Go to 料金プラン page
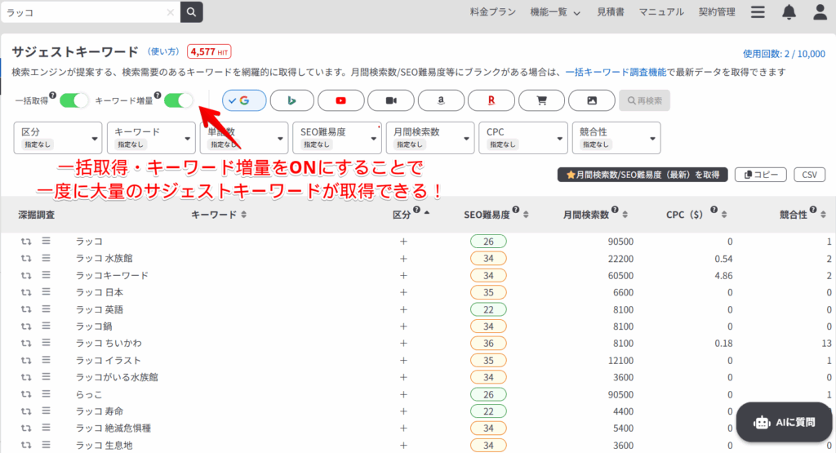 click(493, 12)
